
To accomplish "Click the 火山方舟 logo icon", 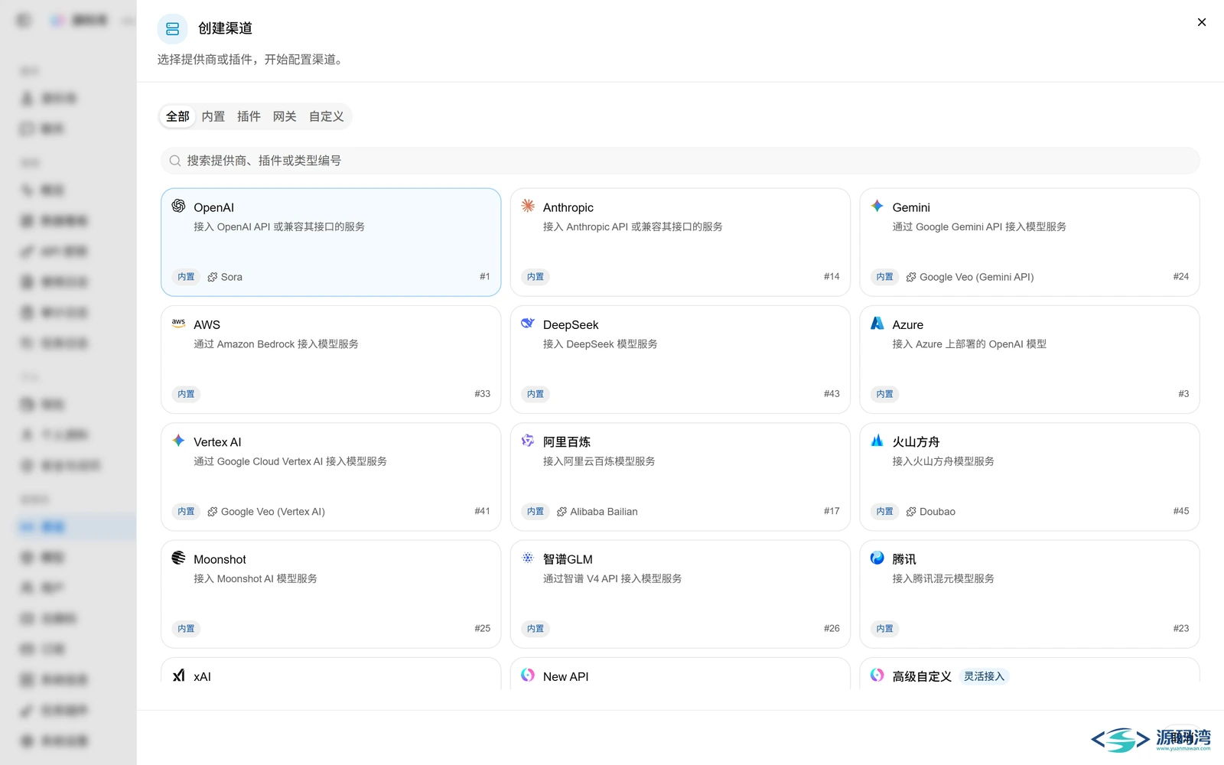I will [x=877, y=441].
